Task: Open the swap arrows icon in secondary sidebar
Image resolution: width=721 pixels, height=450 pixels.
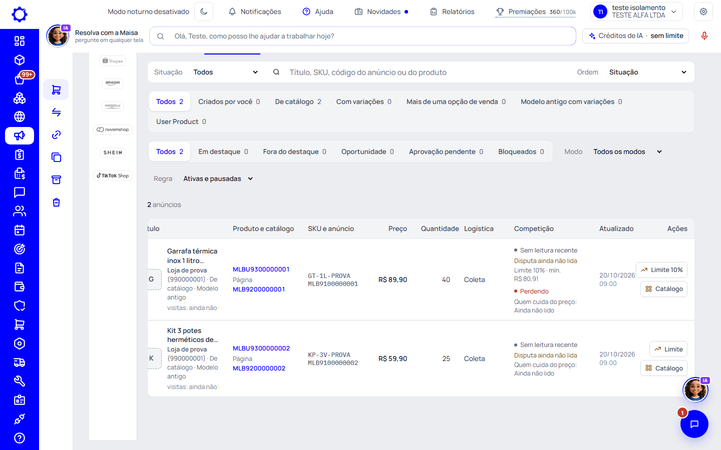Action: point(56,112)
